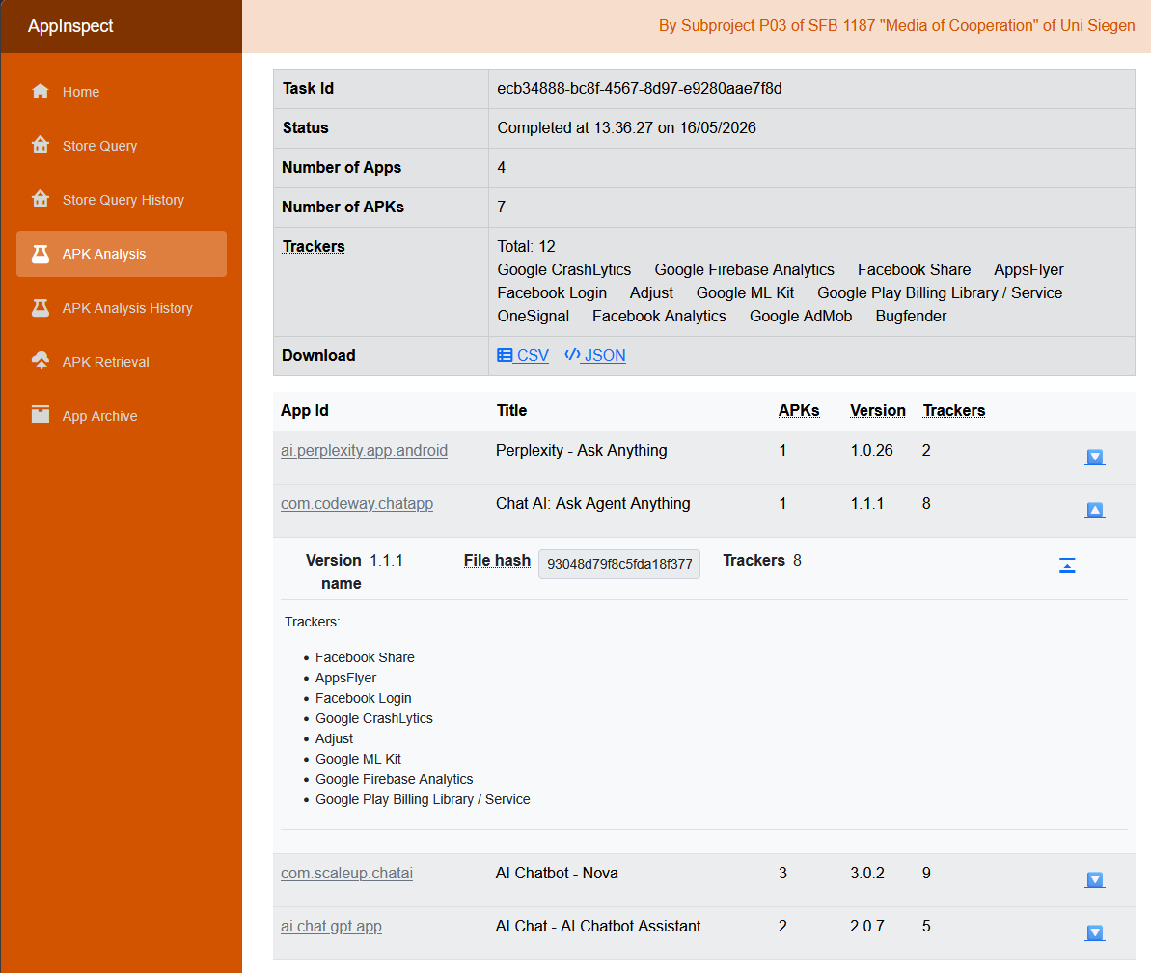Click Facebook Analytics tracker name
The width and height of the screenshot is (1151, 973).
pyautogui.click(x=659, y=316)
